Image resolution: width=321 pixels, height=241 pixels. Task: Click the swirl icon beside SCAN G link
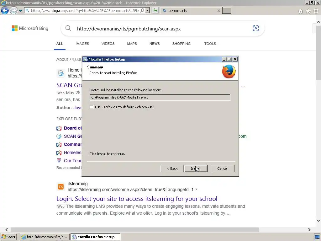coord(59,136)
